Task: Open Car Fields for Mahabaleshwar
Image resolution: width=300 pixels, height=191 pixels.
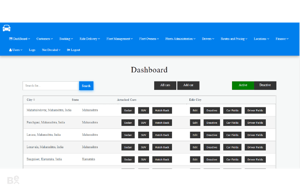Action: (x=232, y=111)
